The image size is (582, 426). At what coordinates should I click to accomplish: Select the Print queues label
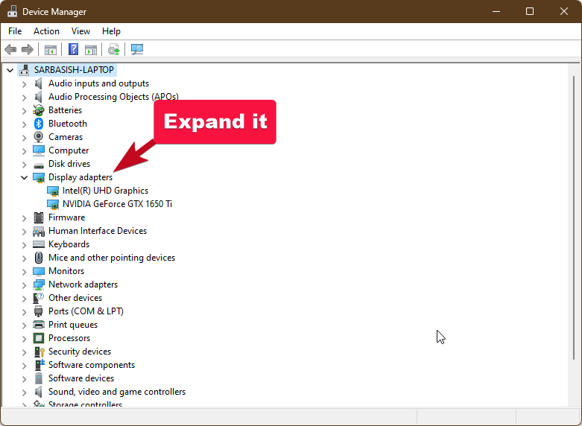pyautogui.click(x=73, y=325)
